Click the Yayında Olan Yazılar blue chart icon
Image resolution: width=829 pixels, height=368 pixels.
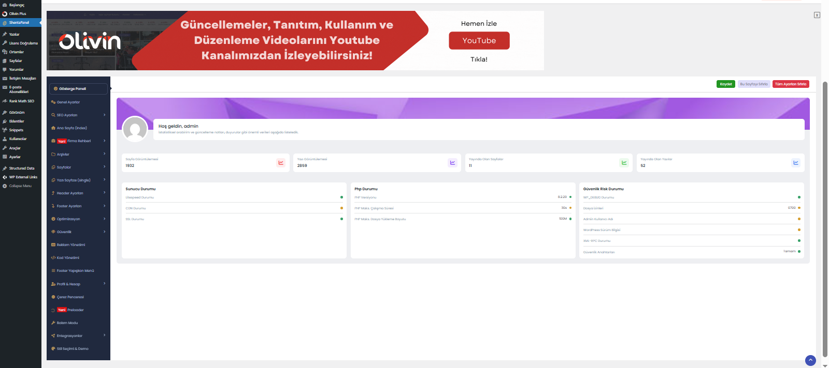(x=796, y=163)
